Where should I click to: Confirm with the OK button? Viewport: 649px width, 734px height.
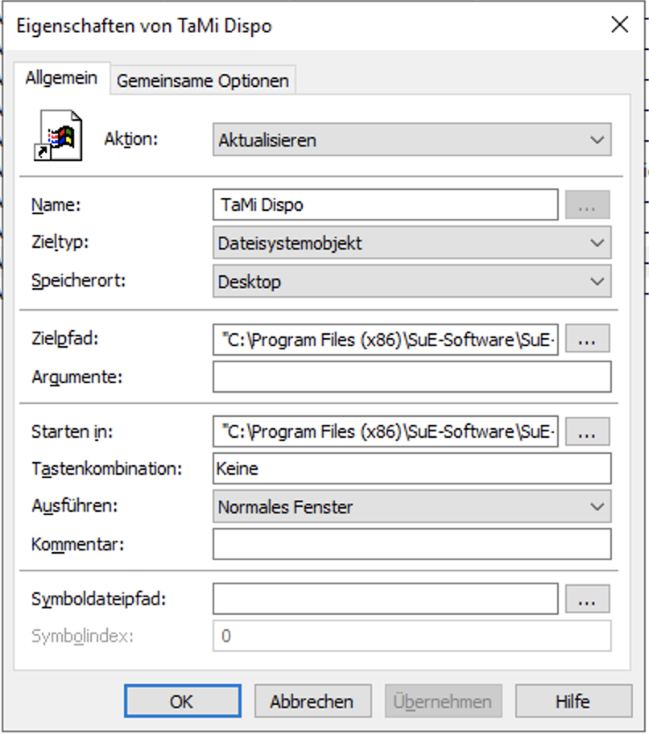coord(183,701)
